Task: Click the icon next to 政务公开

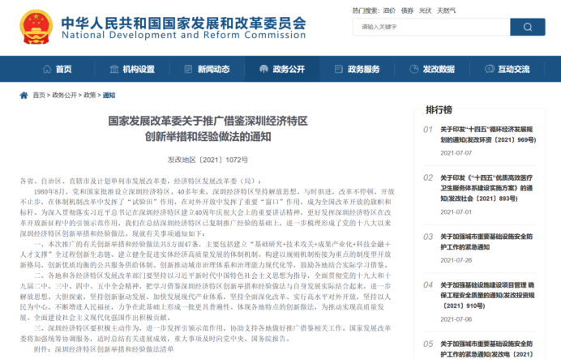Action: coord(261,70)
